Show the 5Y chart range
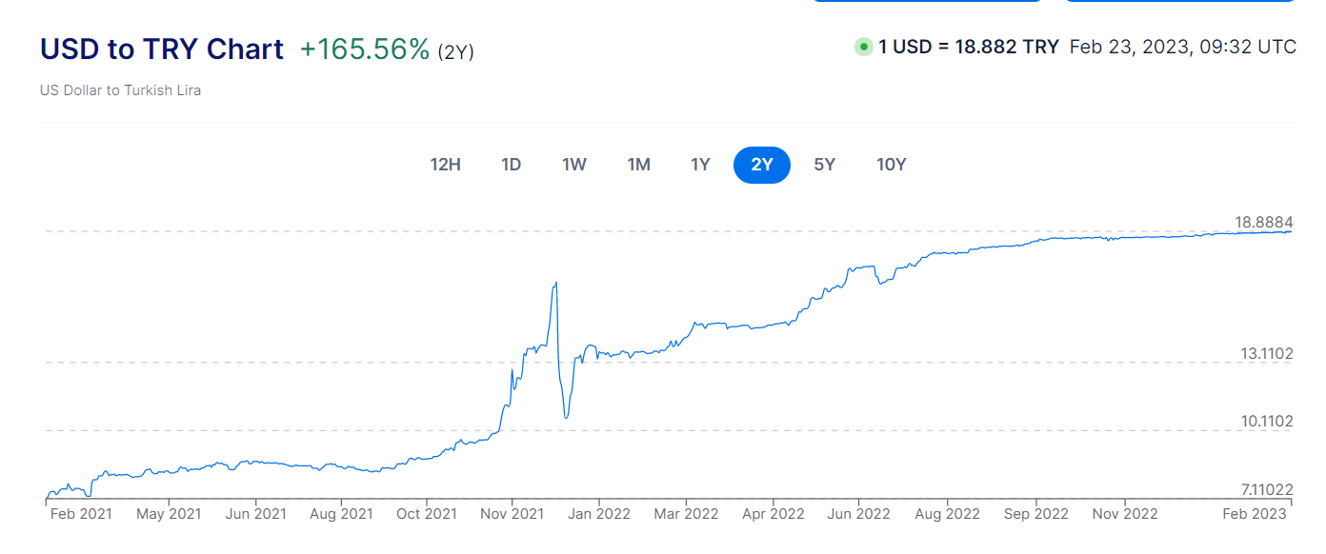1326x554 pixels. pos(824,165)
